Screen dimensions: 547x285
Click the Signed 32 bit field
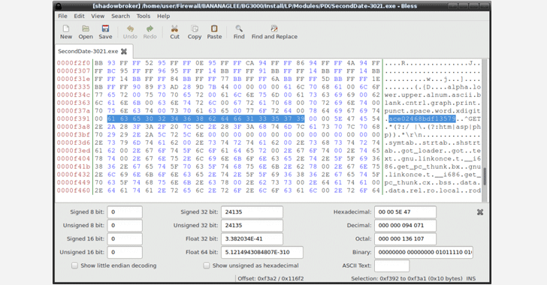(252, 211)
